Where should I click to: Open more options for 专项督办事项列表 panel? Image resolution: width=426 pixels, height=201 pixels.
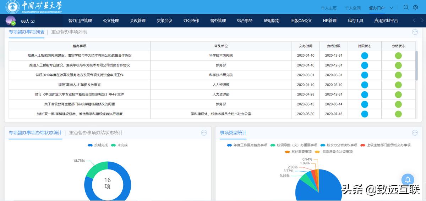tap(415, 32)
